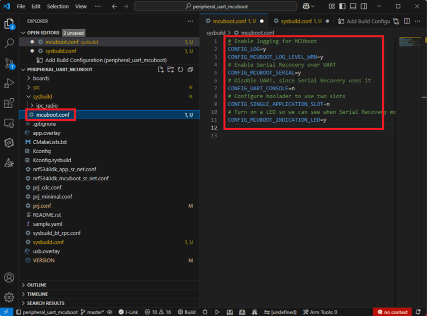
Task: Toggle primary side bar layout button
Action: [342, 7]
